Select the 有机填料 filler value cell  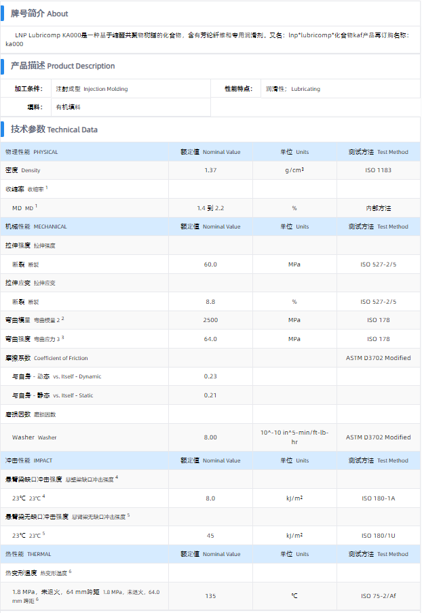(x=69, y=107)
